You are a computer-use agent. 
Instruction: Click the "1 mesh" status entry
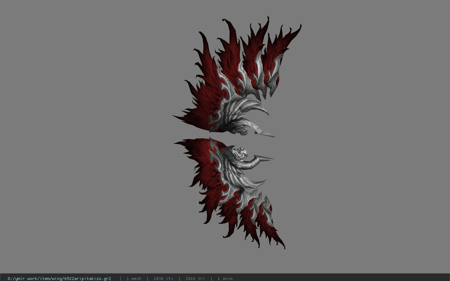click(134, 279)
